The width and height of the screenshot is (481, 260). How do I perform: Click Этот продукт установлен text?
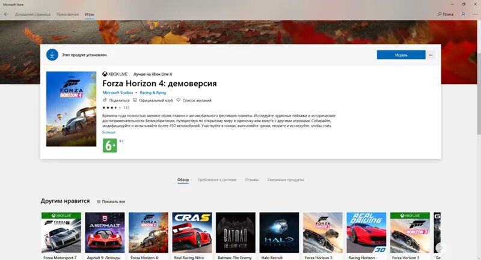click(x=85, y=55)
